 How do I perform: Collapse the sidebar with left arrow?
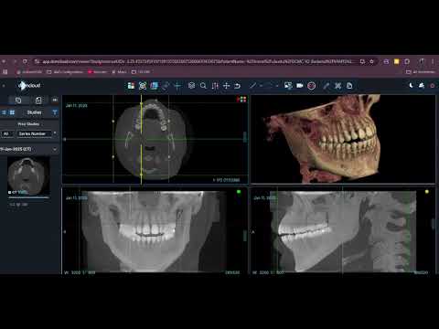[x=4, y=86]
